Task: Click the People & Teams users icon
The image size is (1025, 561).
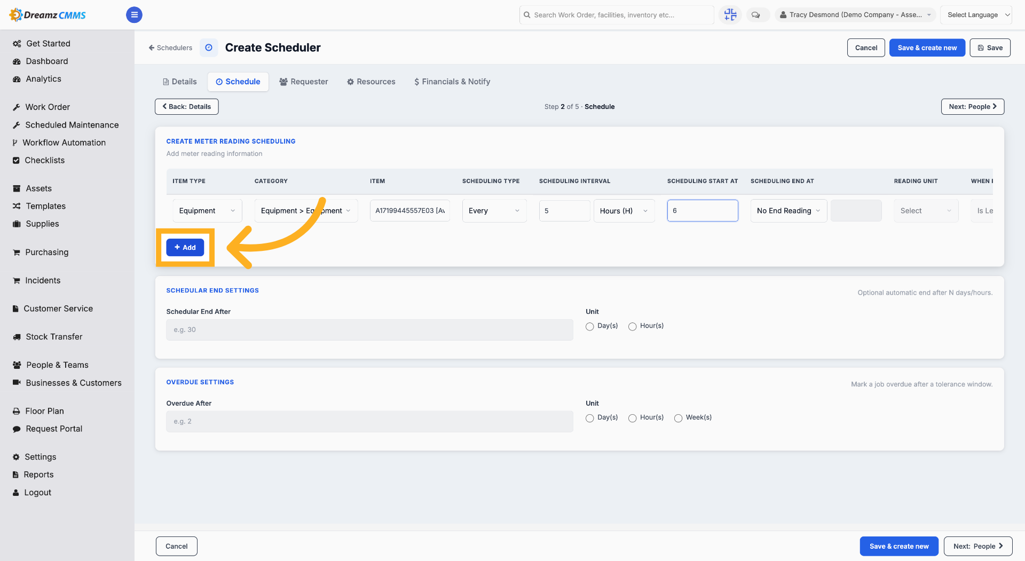Action: (x=17, y=365)
